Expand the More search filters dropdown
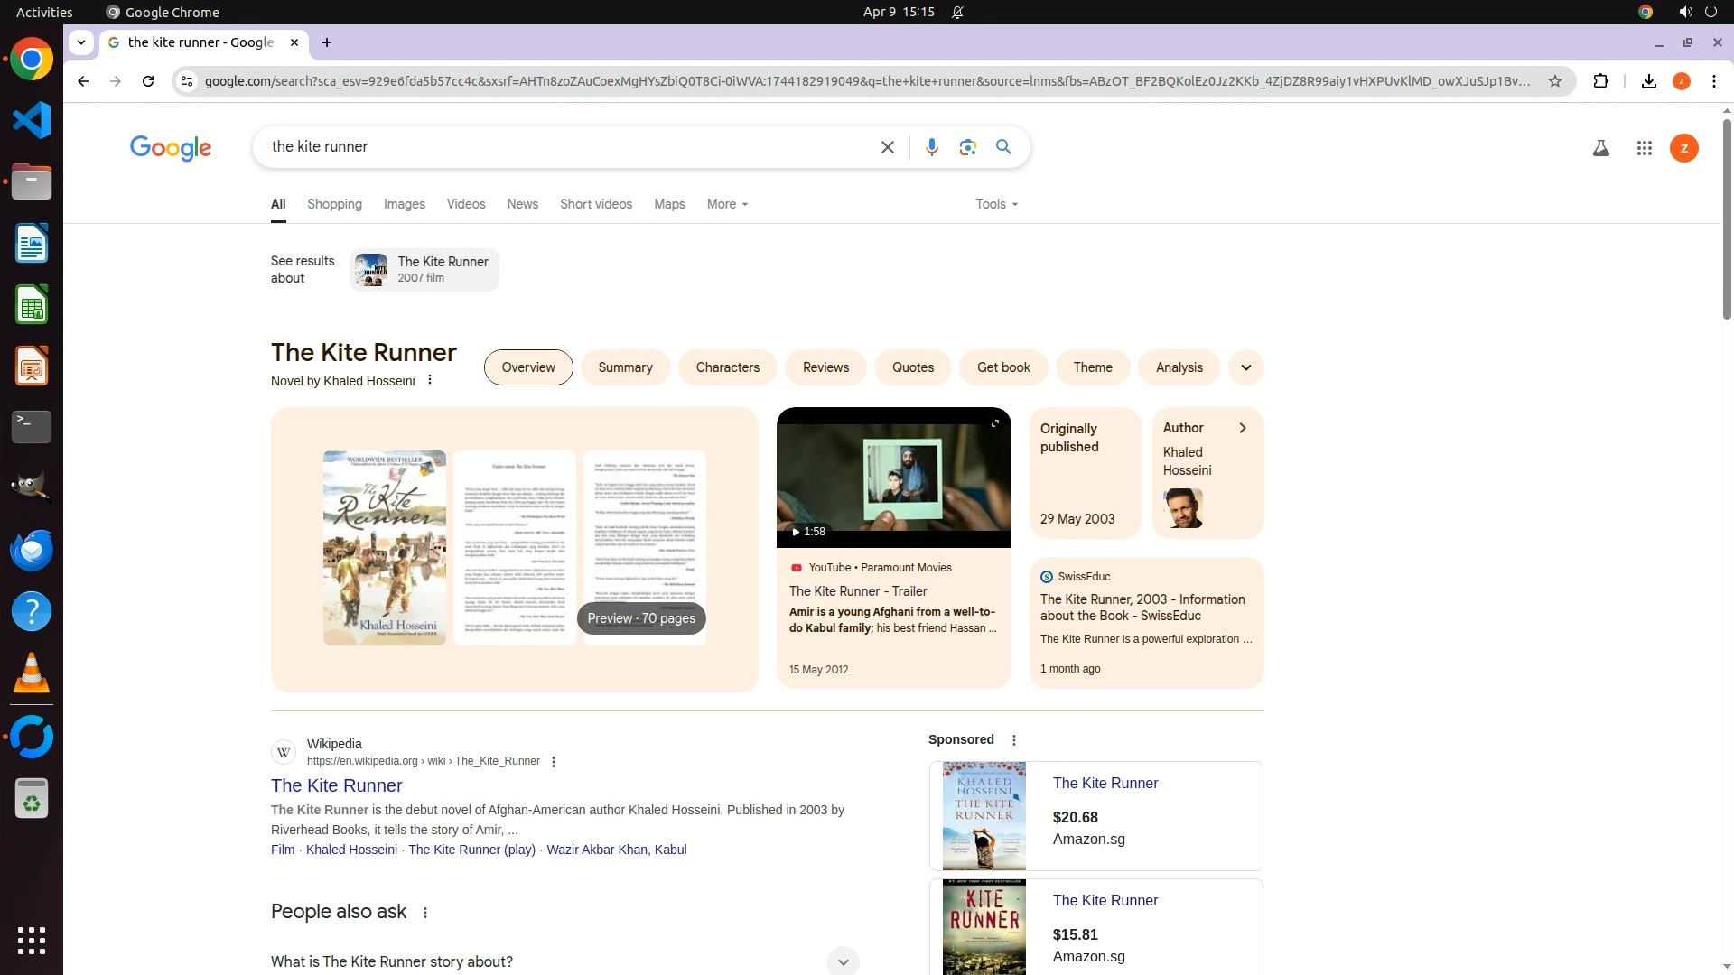The image size is (1734, 975). pos(727,204)
